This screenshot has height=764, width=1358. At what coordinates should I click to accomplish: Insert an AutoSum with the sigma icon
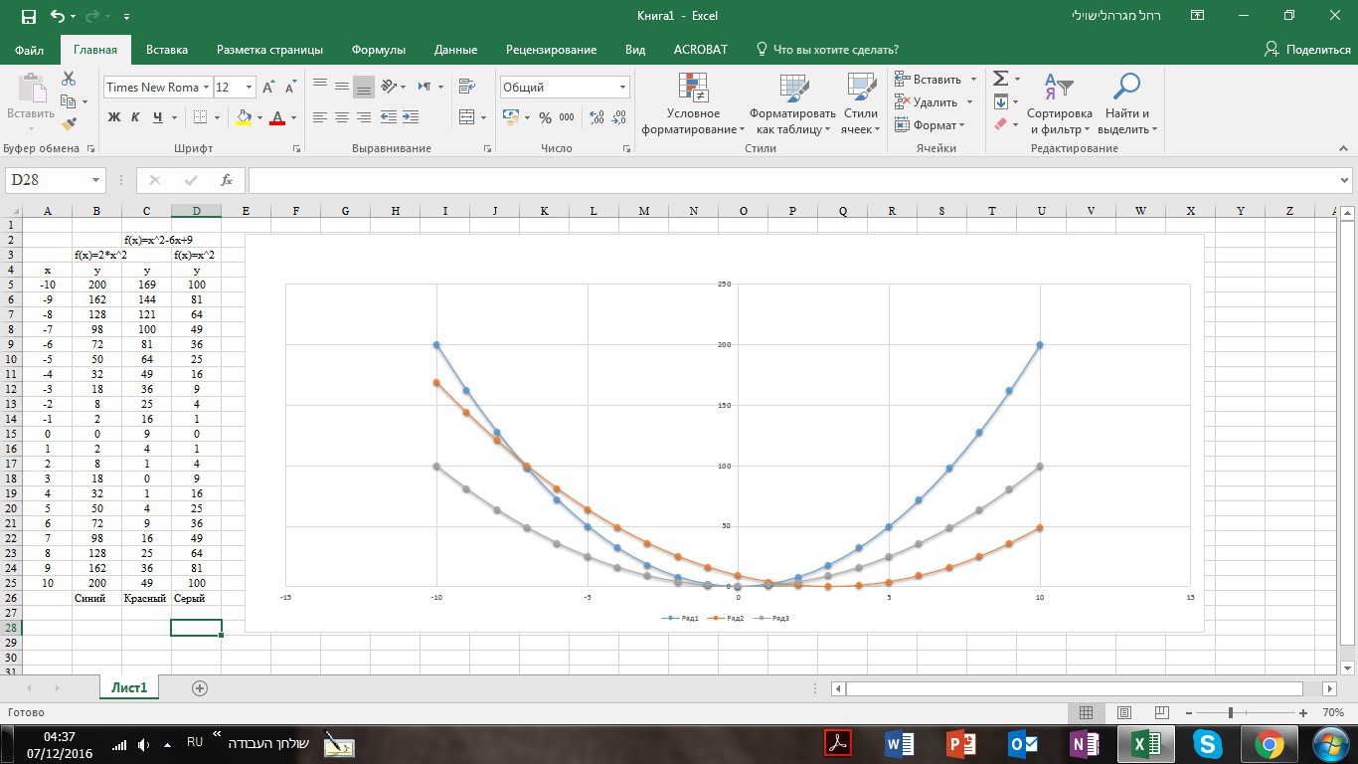(1001, 79)
